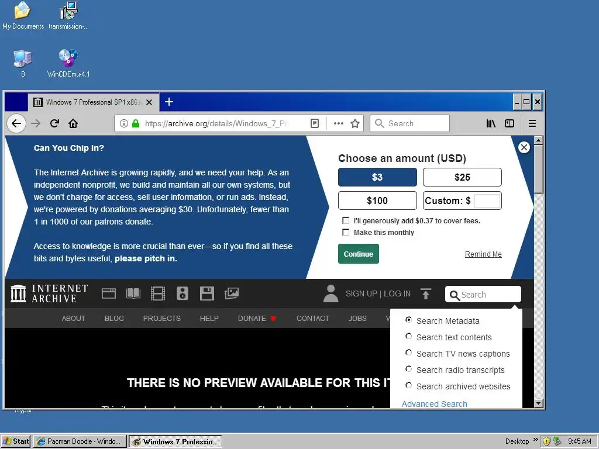Viewport: 599px width, 449px height.
Task: Select the transmission installer desktop icon
Action: [69, 16]
